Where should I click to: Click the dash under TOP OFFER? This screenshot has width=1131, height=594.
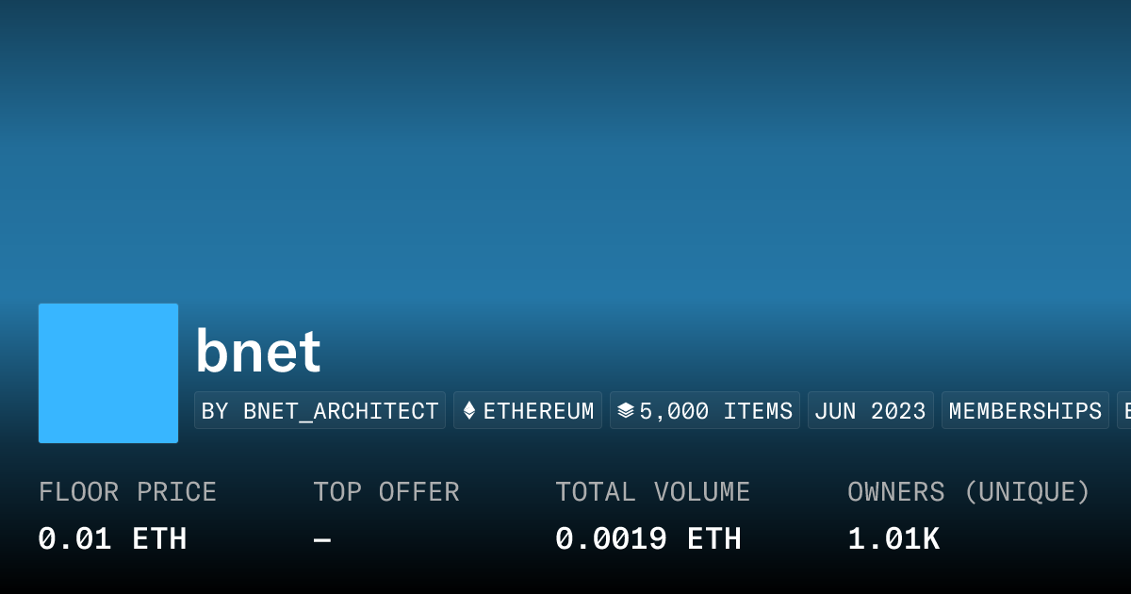322,540
